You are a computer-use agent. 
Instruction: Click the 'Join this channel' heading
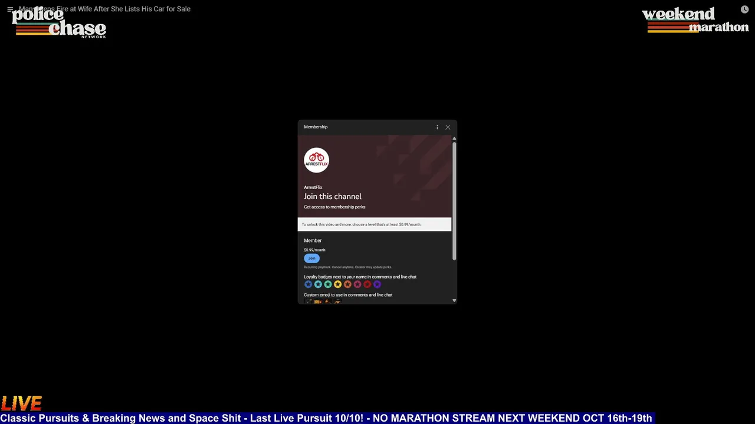(x=333, y=197)
